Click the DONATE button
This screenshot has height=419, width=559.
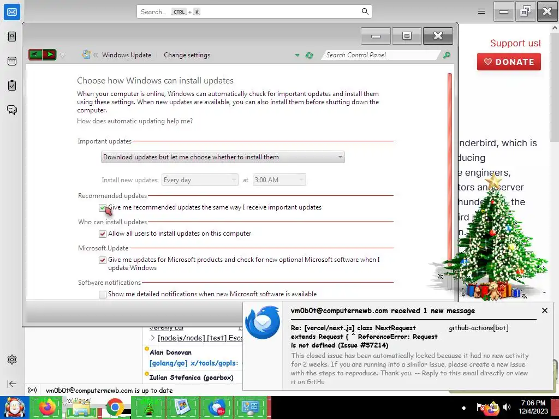pos(509,62)
